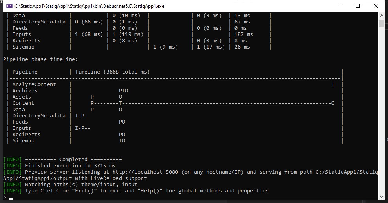The width and height of the screenshot is (388, 203).
Task: Click the empty scrollbar track below thumb
Action: 381,110
